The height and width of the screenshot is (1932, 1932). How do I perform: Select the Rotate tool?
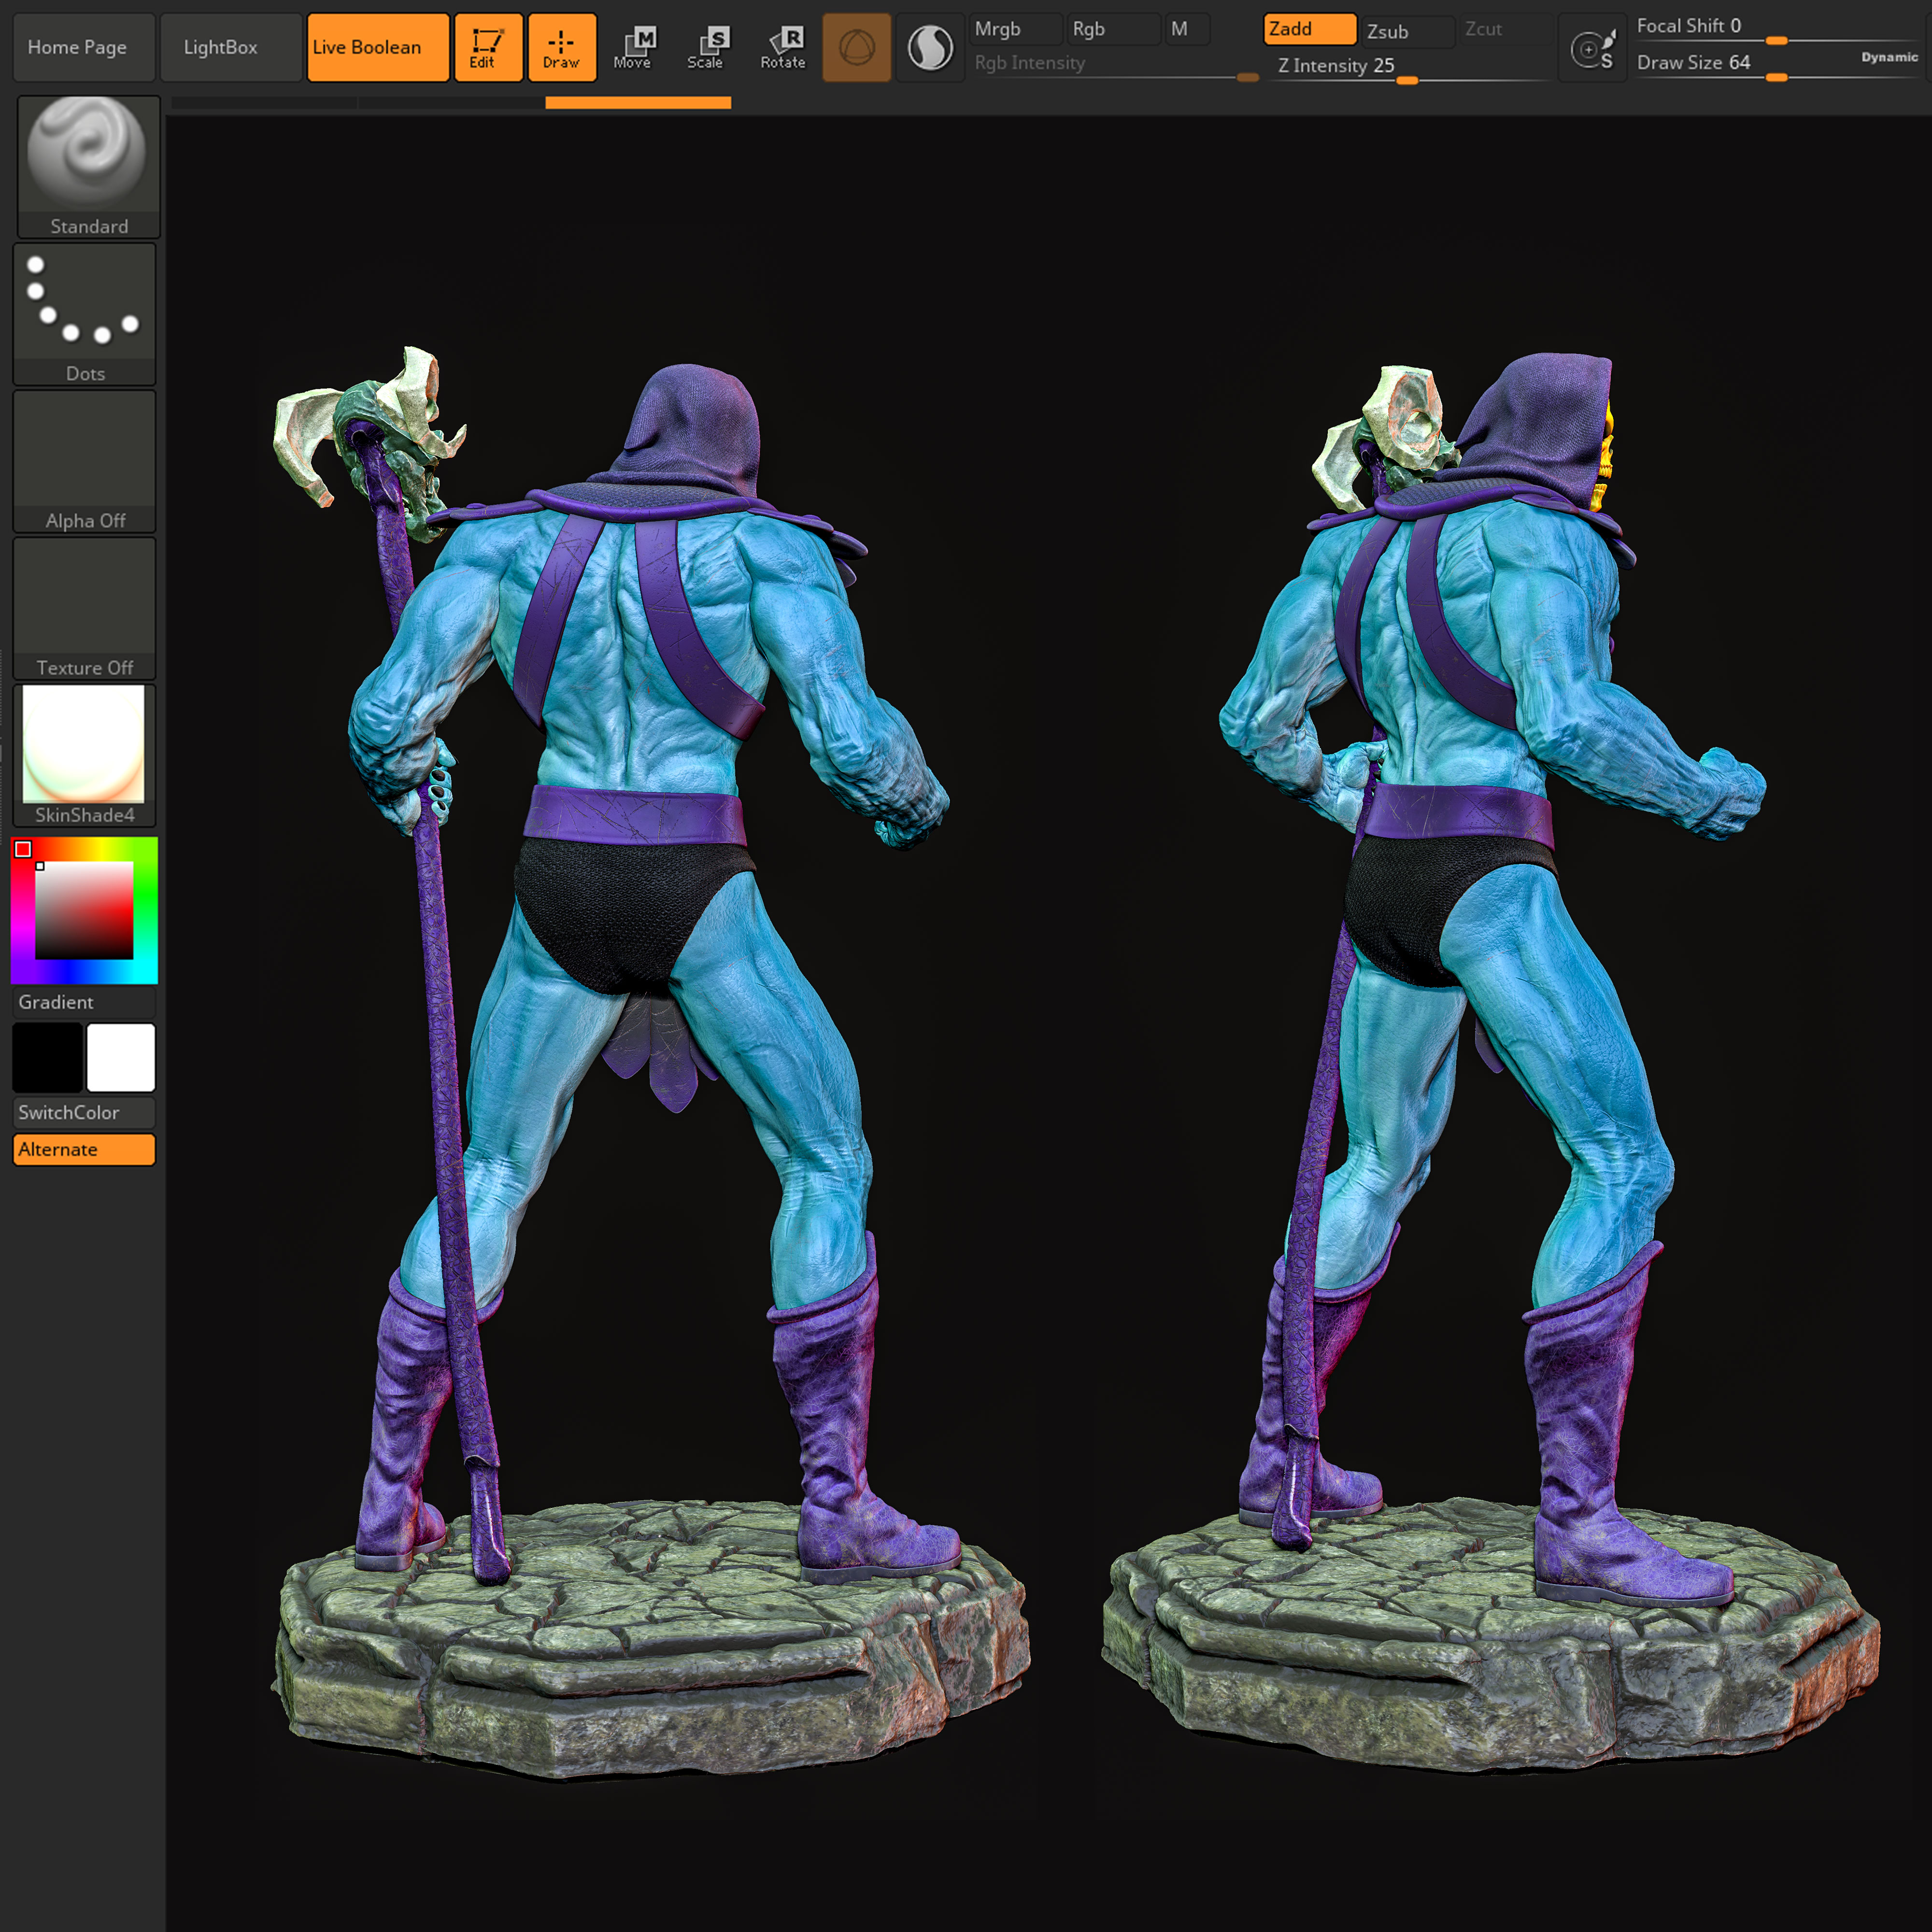[x=783, y=47]
